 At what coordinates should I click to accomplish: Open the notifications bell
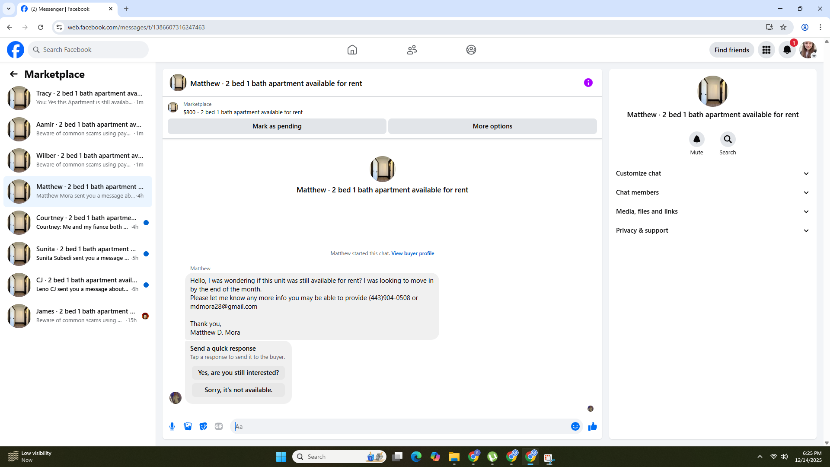[x=787, y=50]
